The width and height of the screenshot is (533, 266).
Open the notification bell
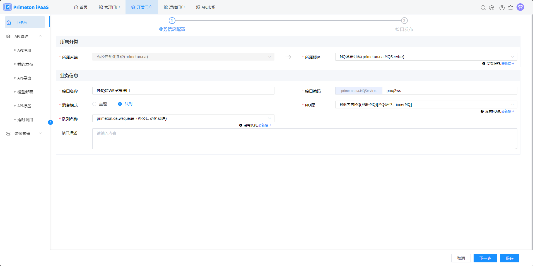[x=510, y=8]
